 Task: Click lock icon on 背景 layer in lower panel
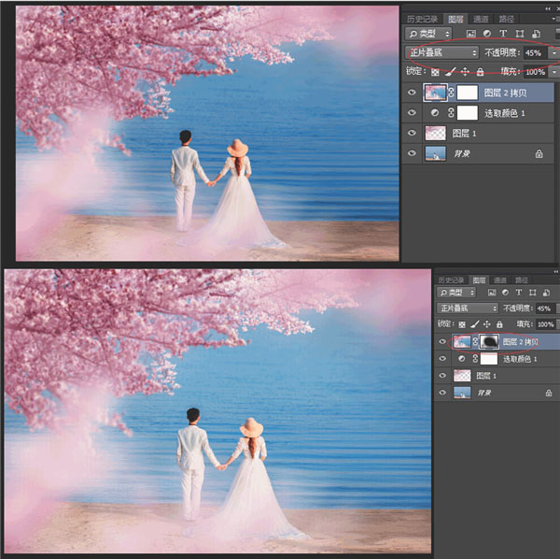pos(549,393)
